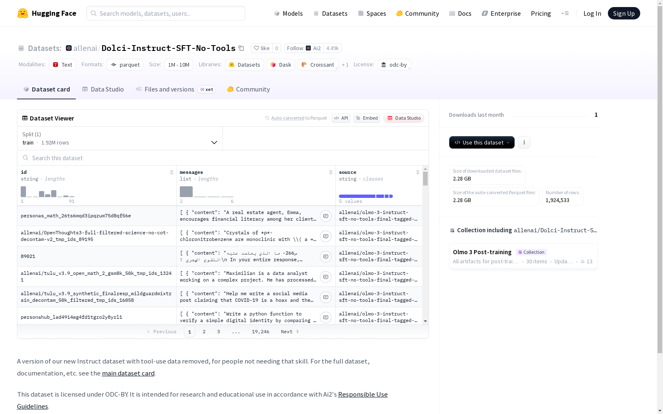Image resolution: width=663 pixels, height=414 pixels.
Task: Go to Spaces in top navigation
Action: pyautogui.click(x=372, y=13)
